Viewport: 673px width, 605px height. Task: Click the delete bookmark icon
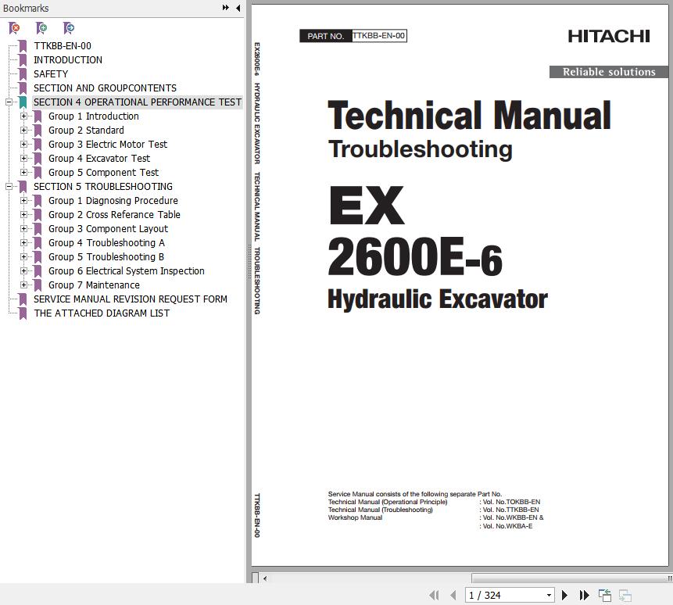[14, 28]
